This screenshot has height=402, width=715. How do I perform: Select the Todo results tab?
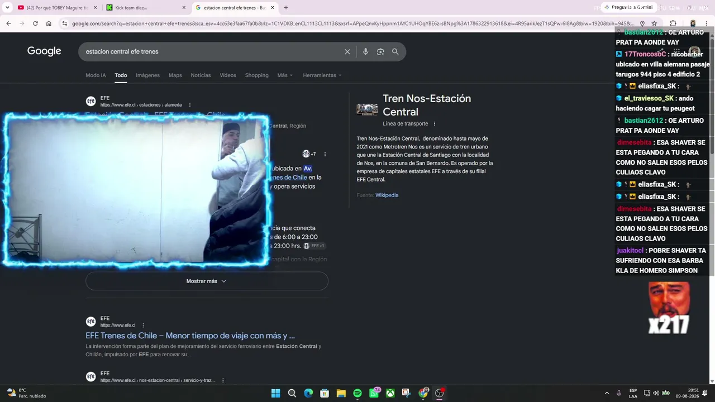121,75
